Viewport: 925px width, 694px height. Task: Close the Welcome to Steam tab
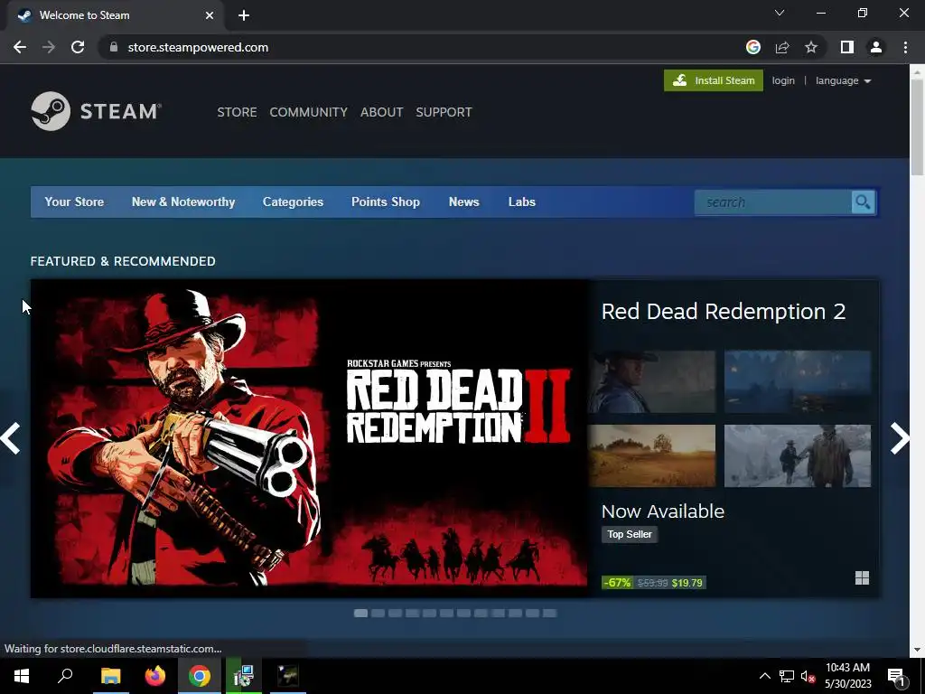point(210,15)
